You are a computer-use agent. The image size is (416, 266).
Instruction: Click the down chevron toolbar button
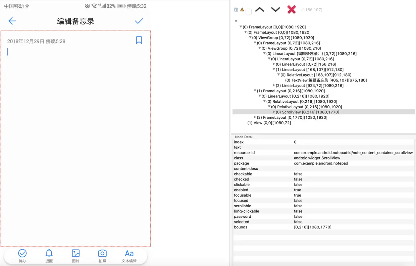pos(275,9)
